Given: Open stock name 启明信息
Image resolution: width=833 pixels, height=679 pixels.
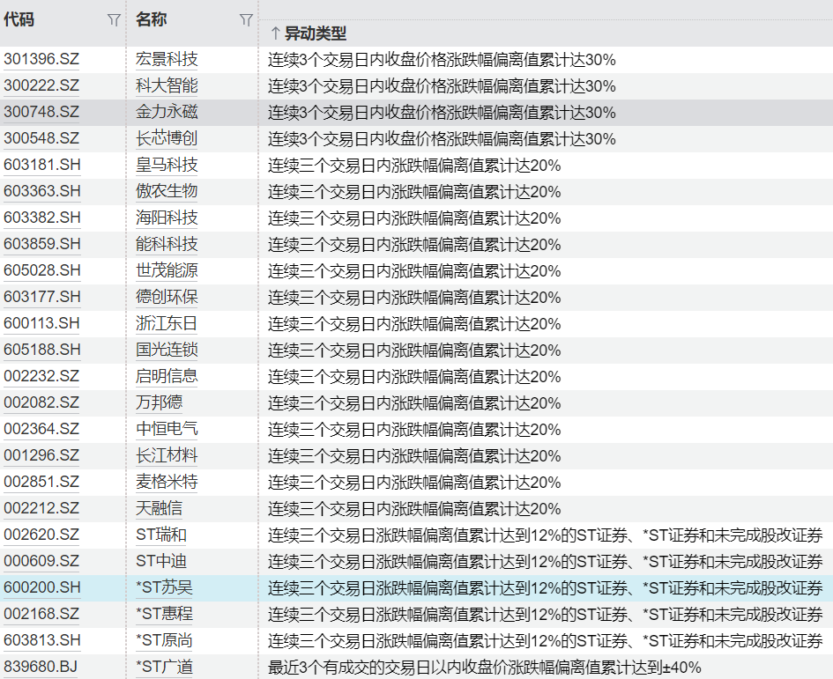Looking at the screenshot, I should (167, 376).
